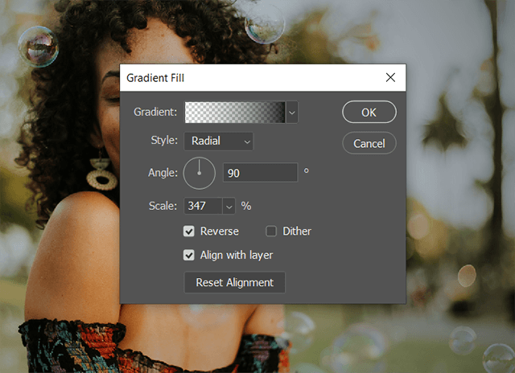Click the Angle dial control
The height and width of the screenshot is (373, 515).
point(199,173)
